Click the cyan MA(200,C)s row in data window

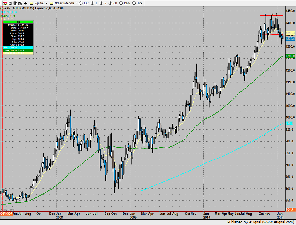coord(18,48)
